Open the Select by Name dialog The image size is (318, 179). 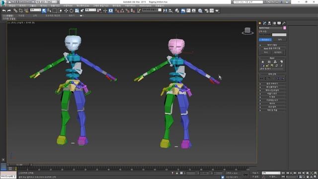pyautogui.click(x=49, y=10)
